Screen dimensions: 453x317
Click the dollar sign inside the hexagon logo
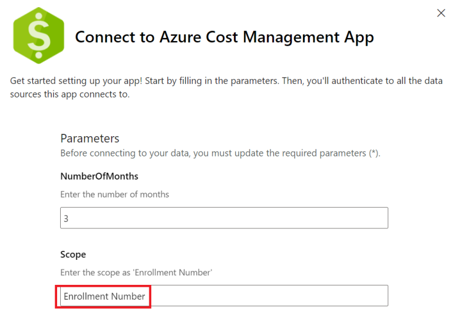coord(38,37)
